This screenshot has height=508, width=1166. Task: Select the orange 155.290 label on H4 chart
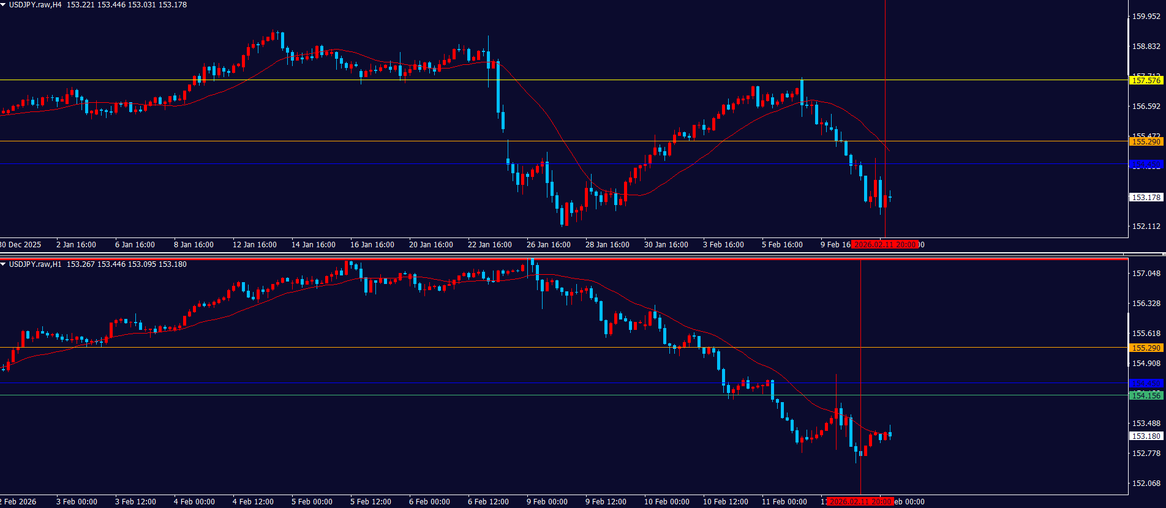[1145, 141]
